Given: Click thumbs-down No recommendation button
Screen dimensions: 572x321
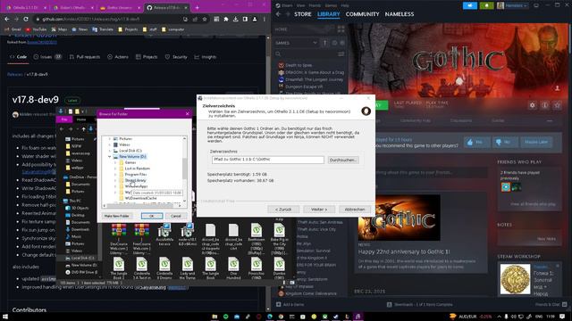Looking at the screenshot, I should coord(505,142).
